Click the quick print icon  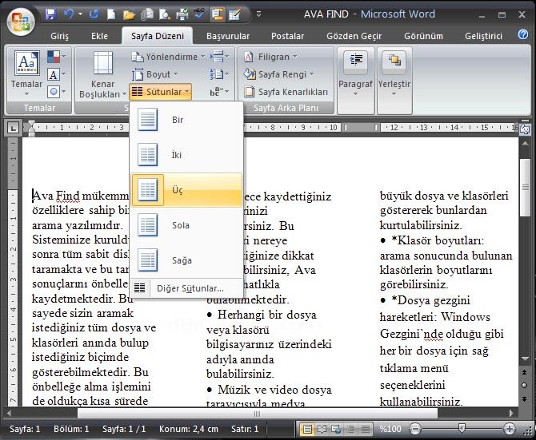(182, 14)
